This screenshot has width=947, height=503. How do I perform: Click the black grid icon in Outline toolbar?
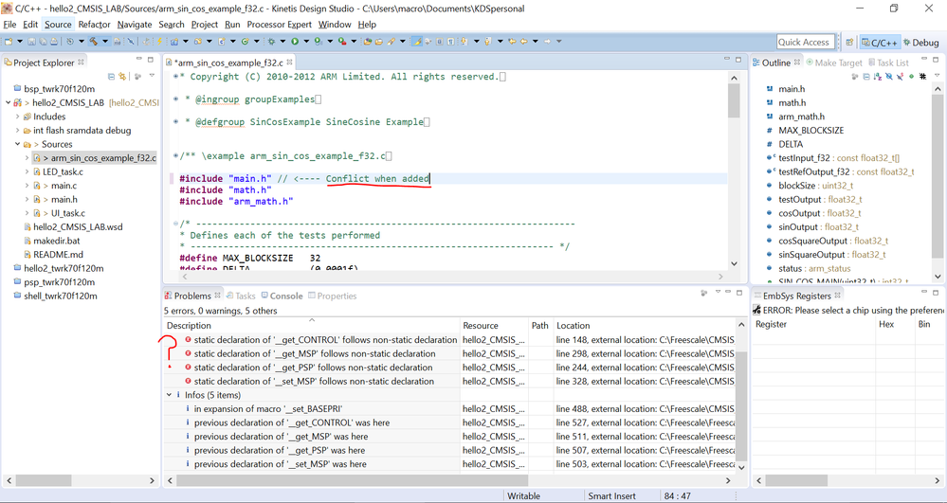pos(923,76)
